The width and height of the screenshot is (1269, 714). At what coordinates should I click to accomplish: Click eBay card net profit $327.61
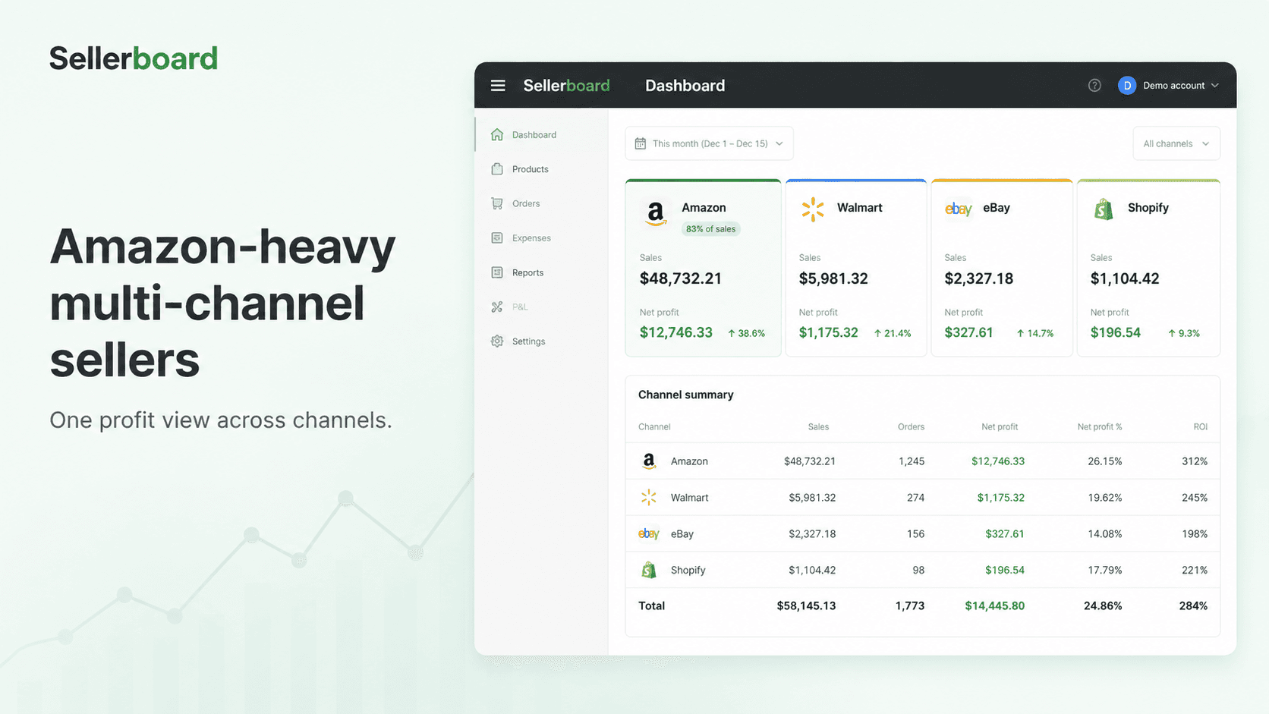(968, 332)
